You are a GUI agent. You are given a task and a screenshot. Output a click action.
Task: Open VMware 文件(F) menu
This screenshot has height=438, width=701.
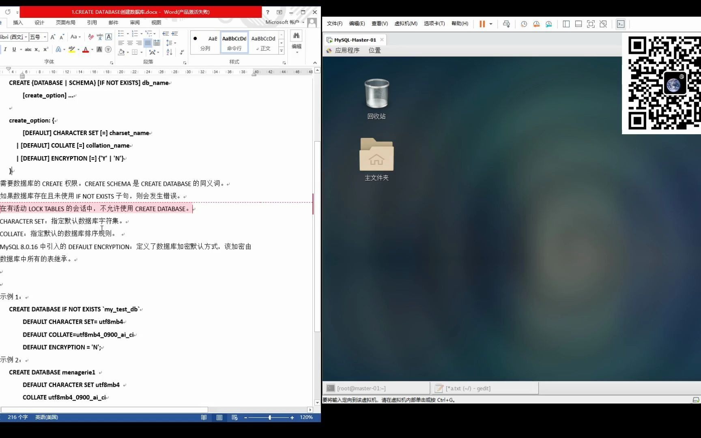[x=335, y=24]
